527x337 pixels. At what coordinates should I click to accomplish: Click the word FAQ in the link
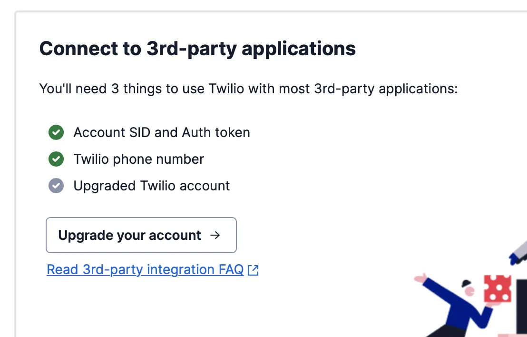pyautogui.click(x=231, y=270)
